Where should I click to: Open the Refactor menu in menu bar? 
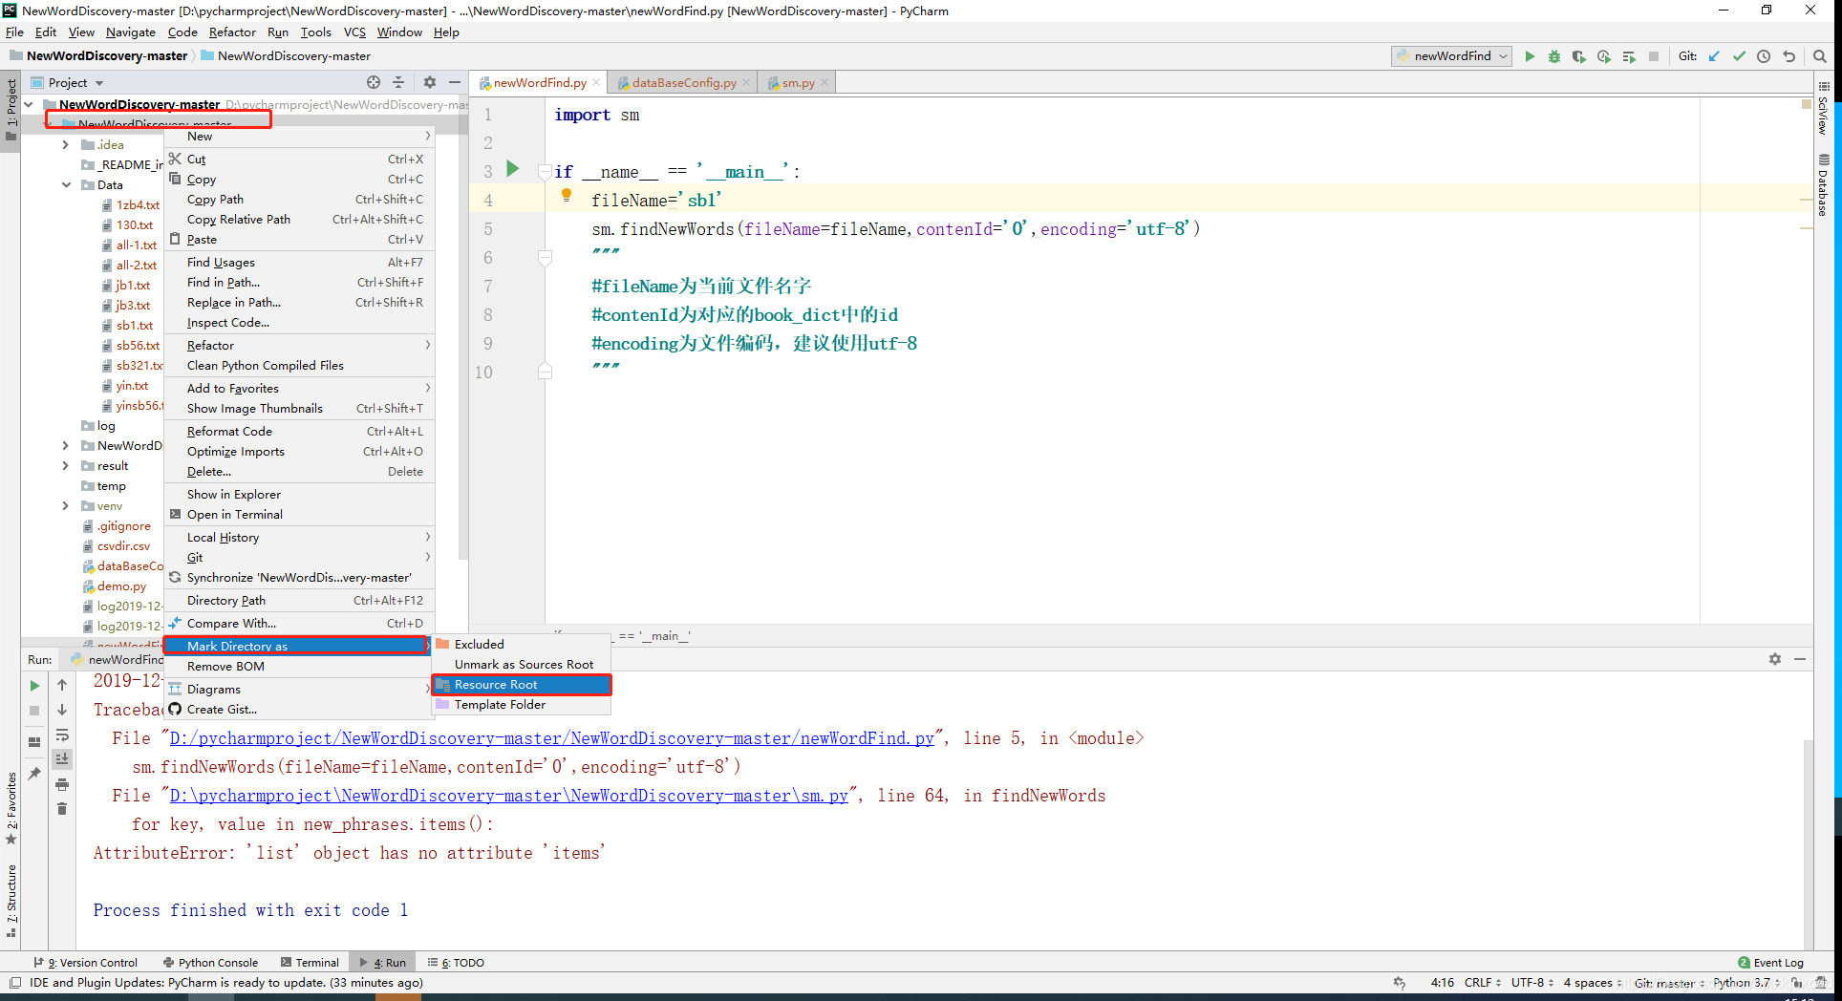232,32
